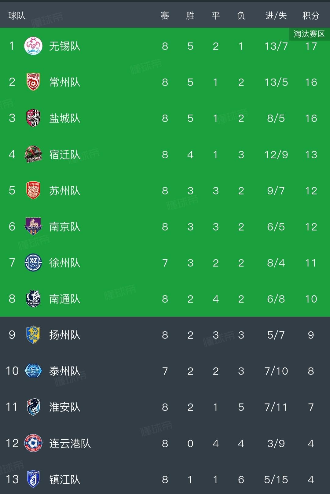Tap the 南通队 wolf emblem
The width and height of the screenshot is (330, 494).
[33, 299]
